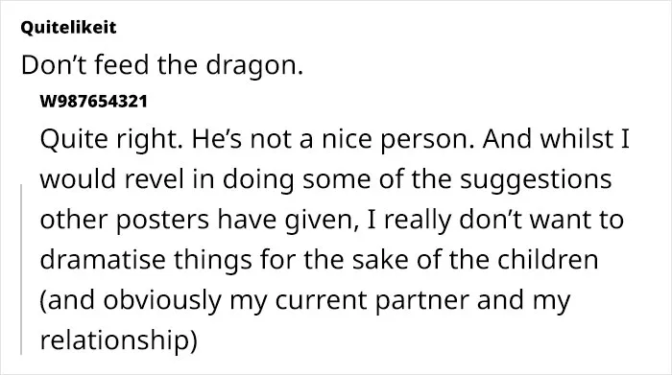This screenshot has width=672, height=375.
Task: Open the W987654321 user profile
Action: coord(93,102)
